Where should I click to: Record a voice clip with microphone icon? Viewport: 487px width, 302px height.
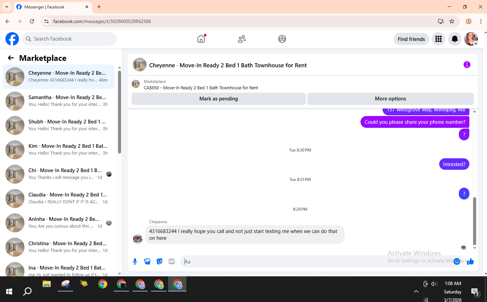click(135, 261)
